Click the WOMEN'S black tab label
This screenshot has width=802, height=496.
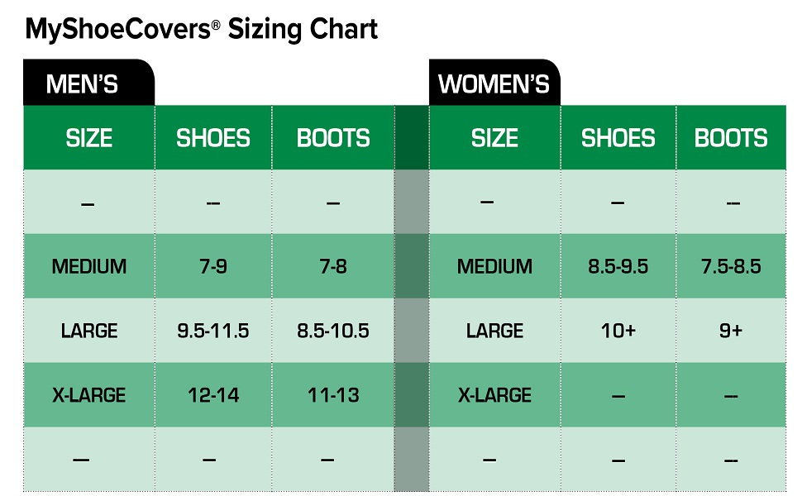point(494,84)
